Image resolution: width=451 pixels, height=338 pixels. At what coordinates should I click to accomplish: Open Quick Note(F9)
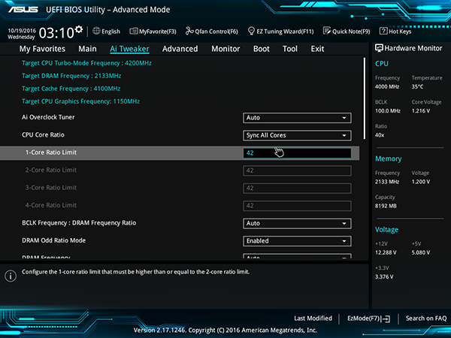coord(347,31)
